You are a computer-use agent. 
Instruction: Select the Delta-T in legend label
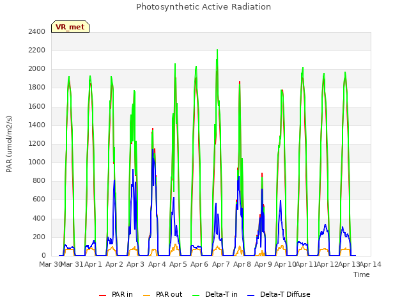221,294
